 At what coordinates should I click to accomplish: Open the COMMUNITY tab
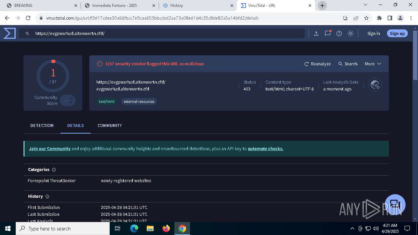click(110, 126)
